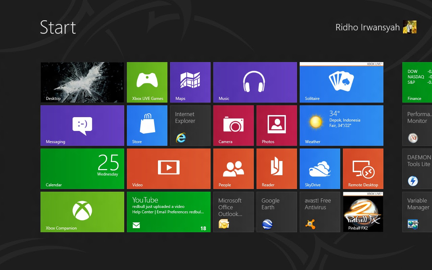Image resolution: width=432 pixels, height=270 pixels.
Task: Click the Ridho Irwansyah user name
Action: click(x=368, y=27)
